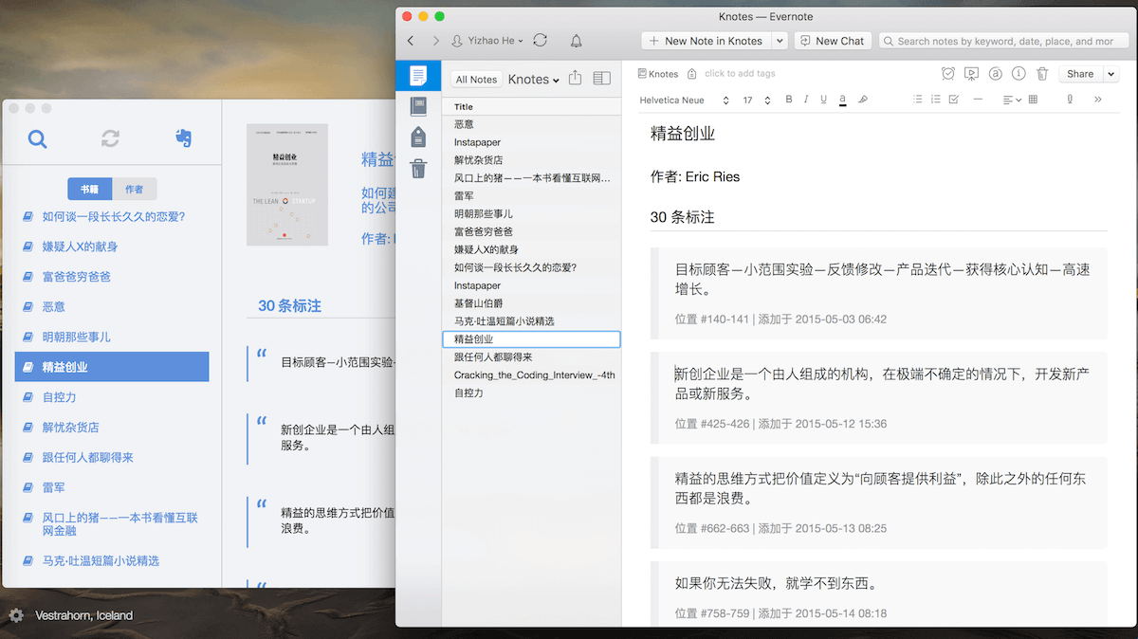Open the font size 17 selector

755,100
